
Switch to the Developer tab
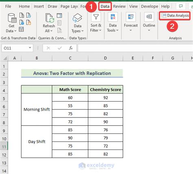(149, 7)
